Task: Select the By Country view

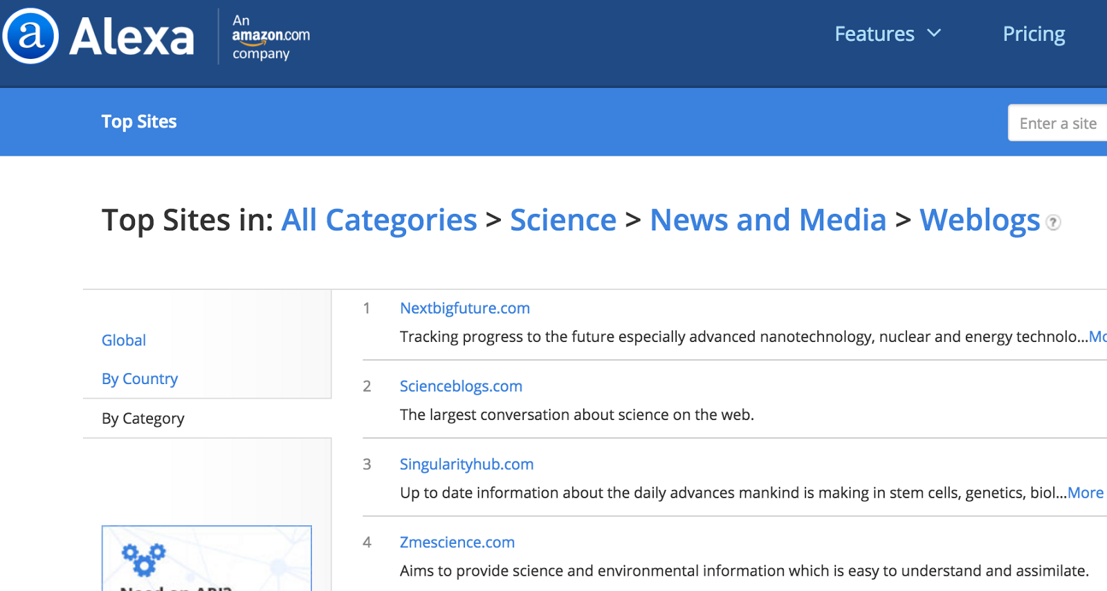Action: pos(139,379)
